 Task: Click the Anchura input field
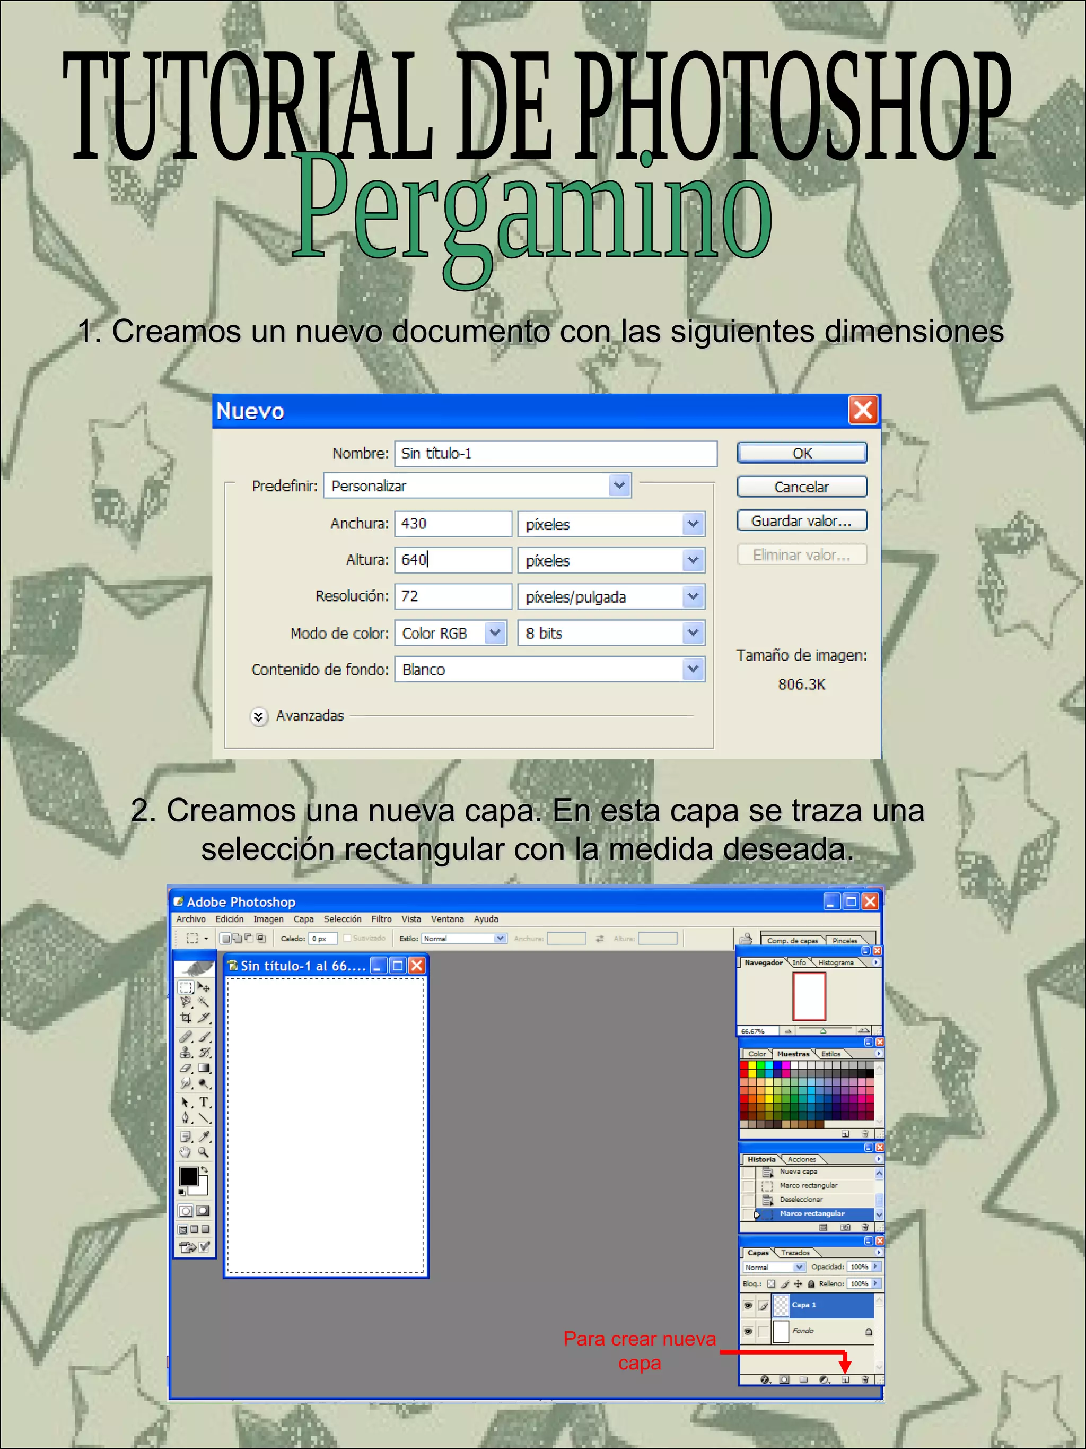(x=453, y=523)
